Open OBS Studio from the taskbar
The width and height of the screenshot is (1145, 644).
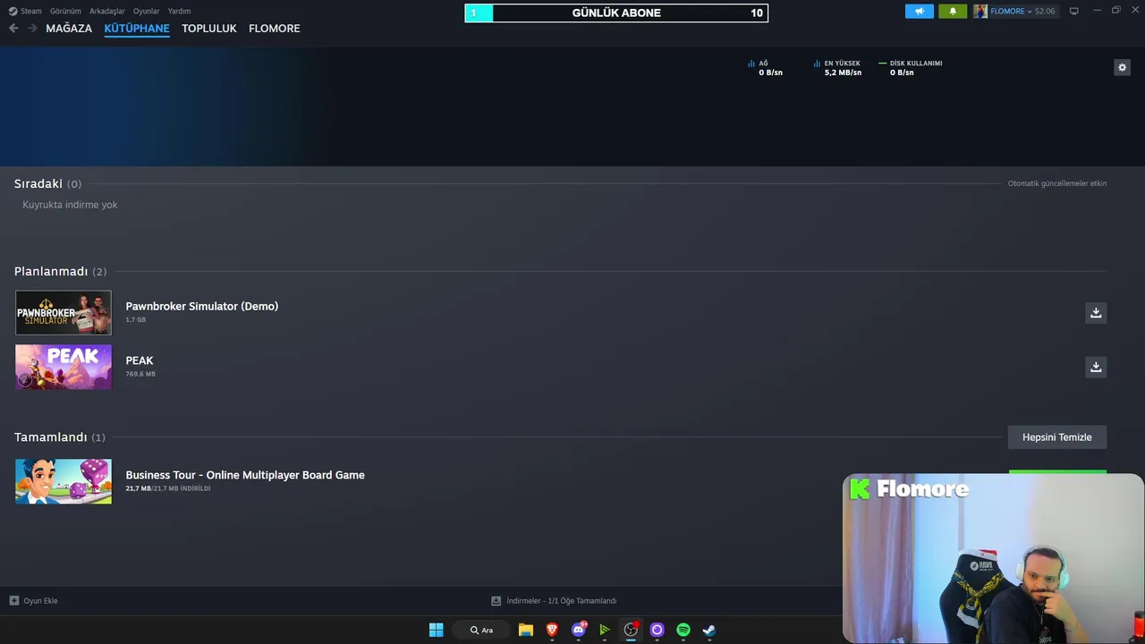coord(631,630)
